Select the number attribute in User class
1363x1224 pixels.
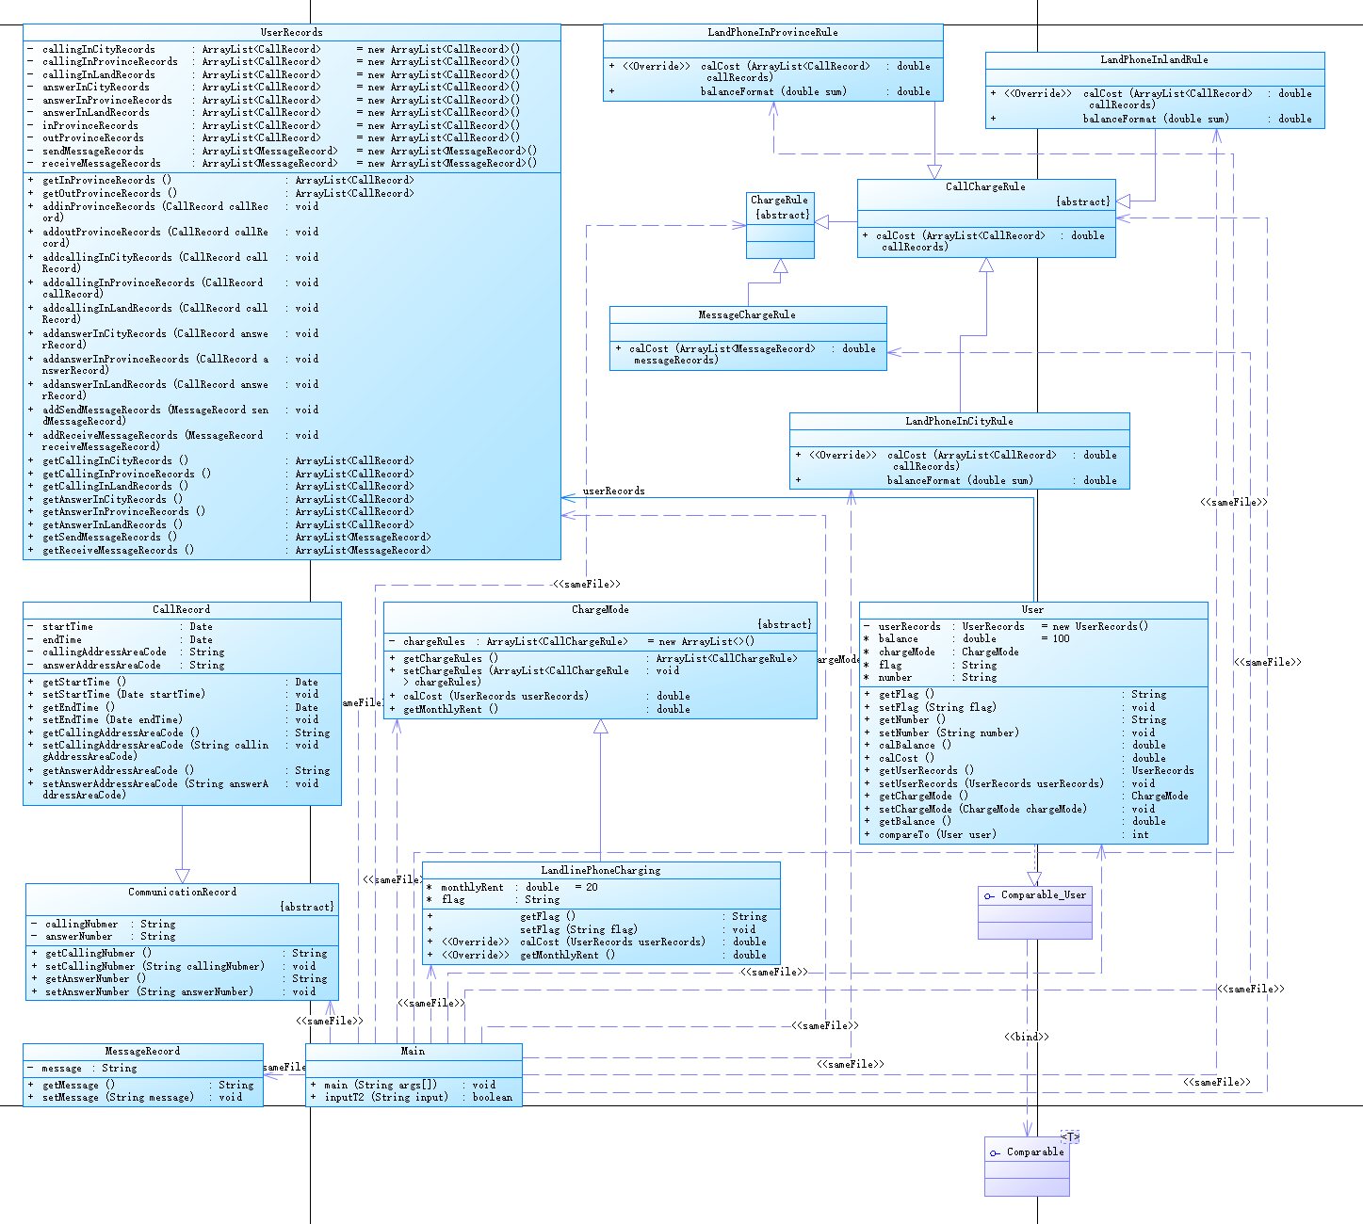931,678
